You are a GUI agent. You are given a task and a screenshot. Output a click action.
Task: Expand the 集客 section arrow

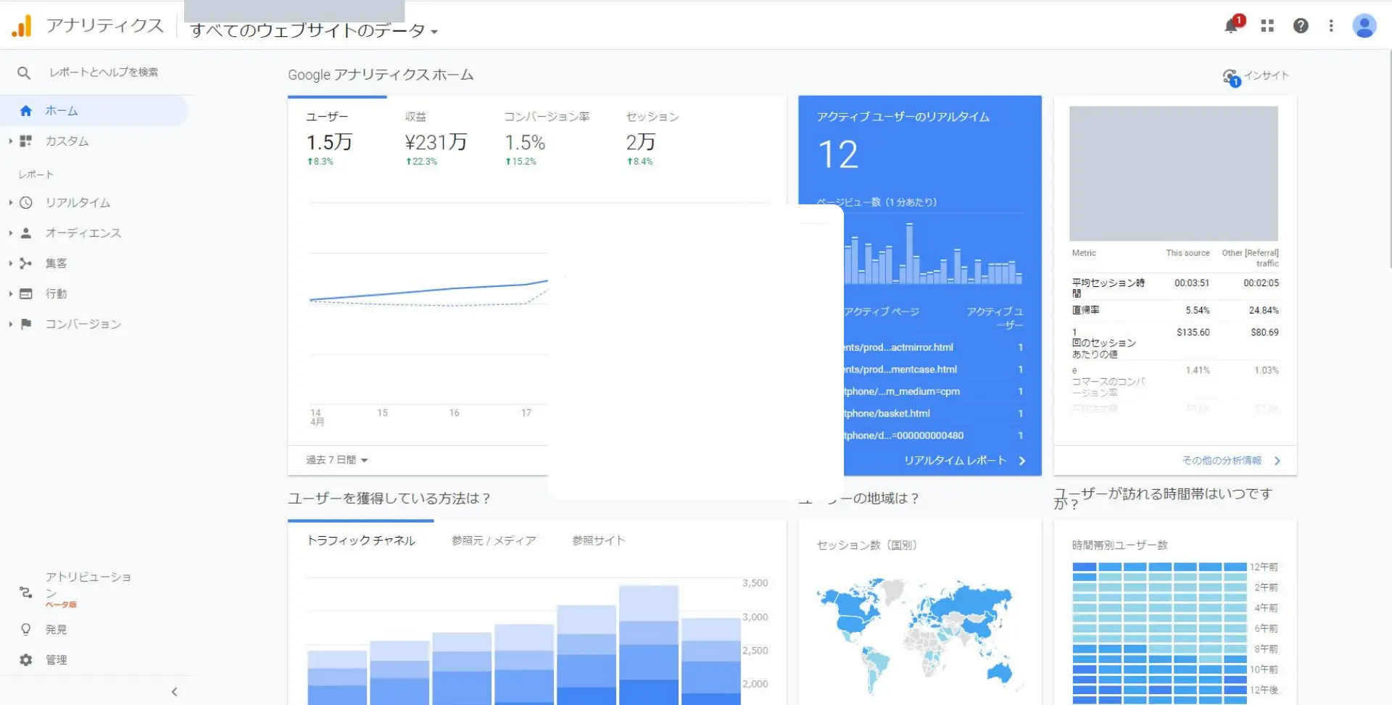pyautogui.click(x=10, y=264)
